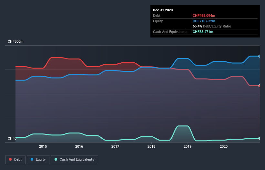Click the CHF0 y-axis label
Screen dimensions: 265x170
click(x=12, y=138)
